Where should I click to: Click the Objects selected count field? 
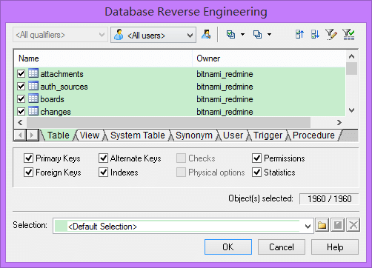point(329,199)
